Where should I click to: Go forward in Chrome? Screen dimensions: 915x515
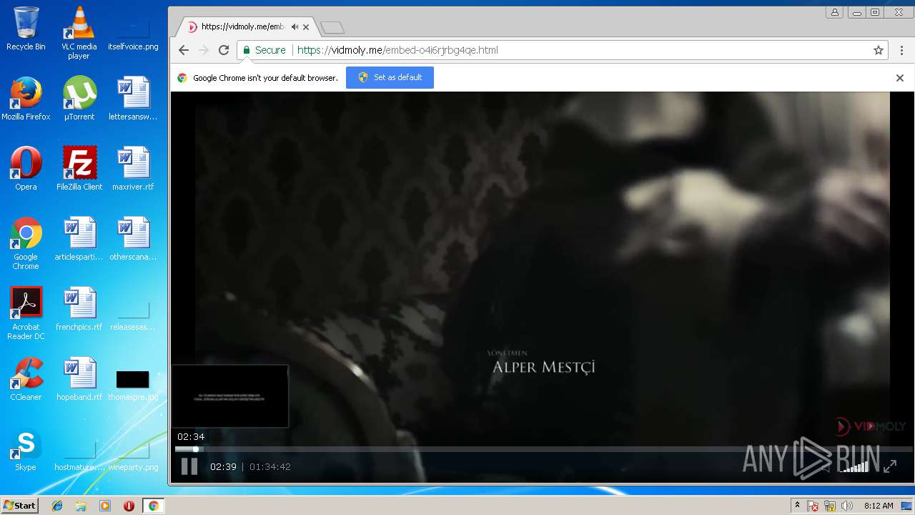click(x=204, y=50)
